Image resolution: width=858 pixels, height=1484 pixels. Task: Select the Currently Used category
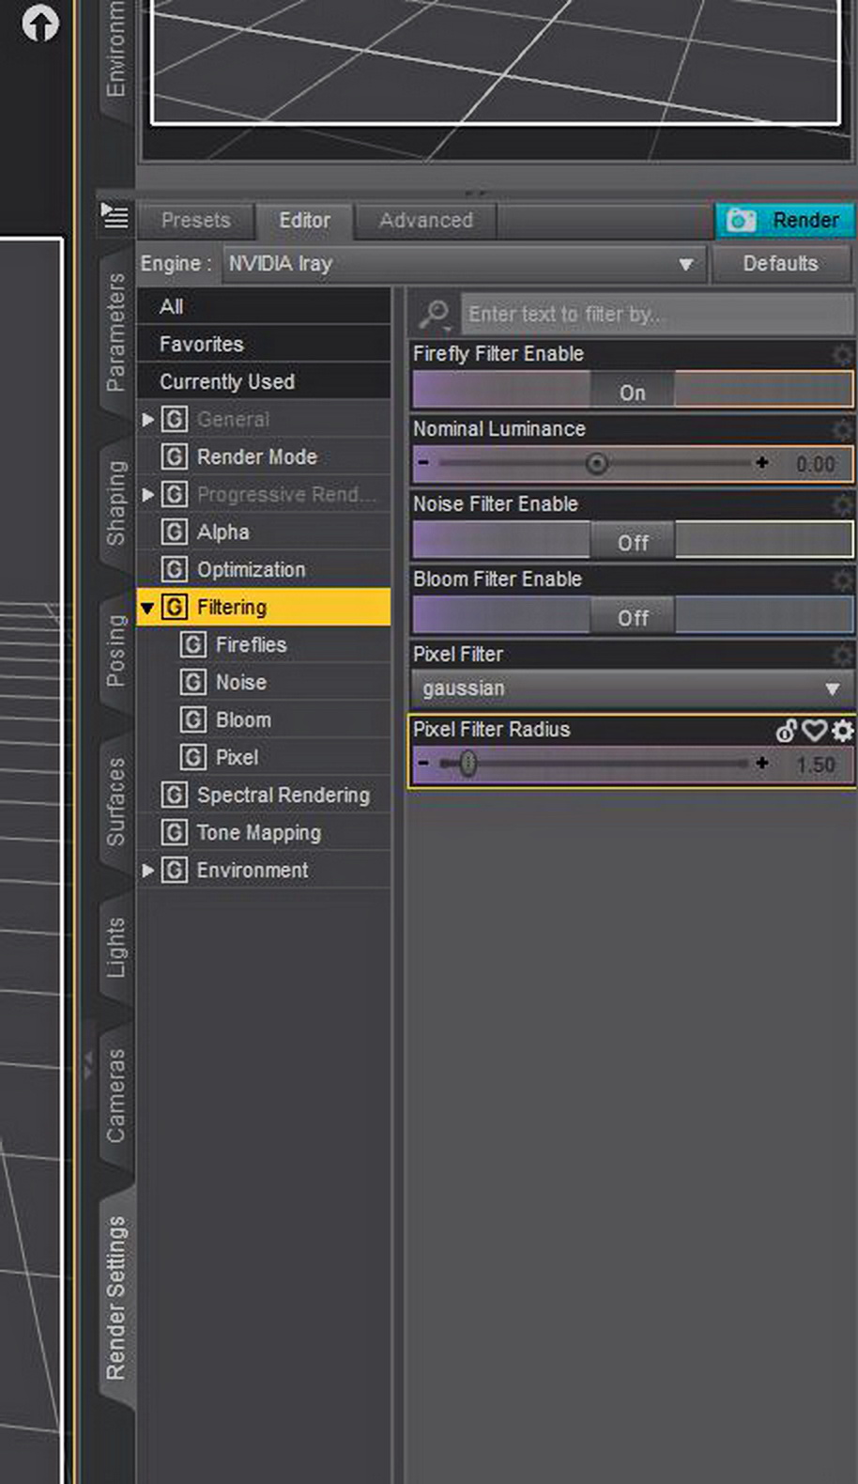[264, 381]
